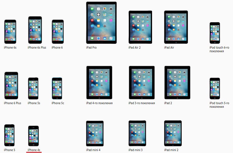Viewport: 233px width, 153px height.
Task: Click the "iPad 4-го поколения" label
Action: 99,103
